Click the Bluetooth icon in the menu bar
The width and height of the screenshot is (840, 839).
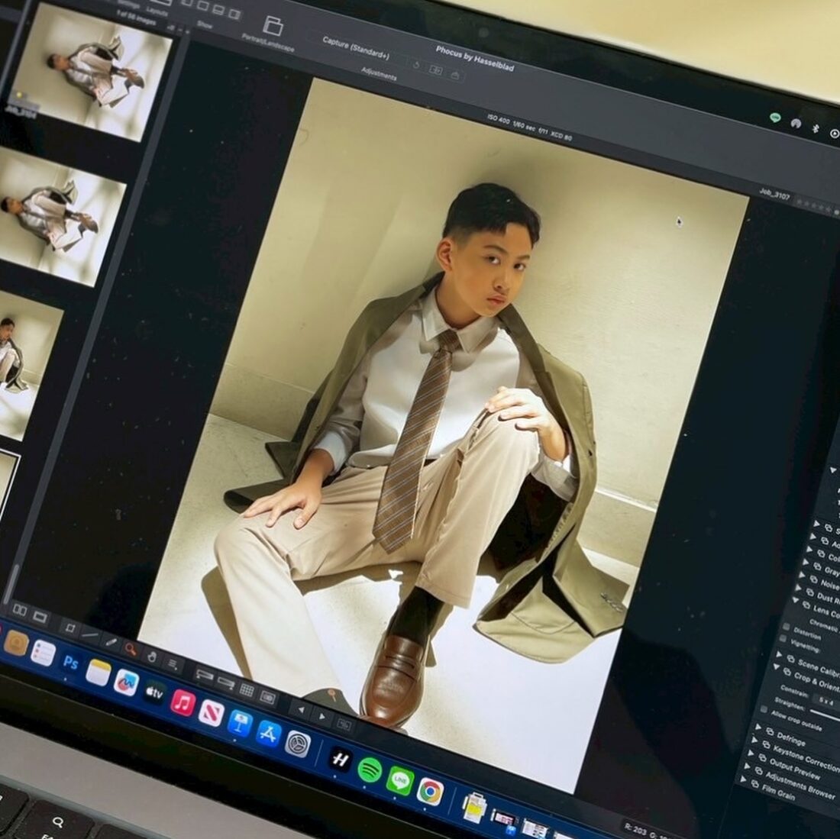pyautogui.click(x=816, y=128)
